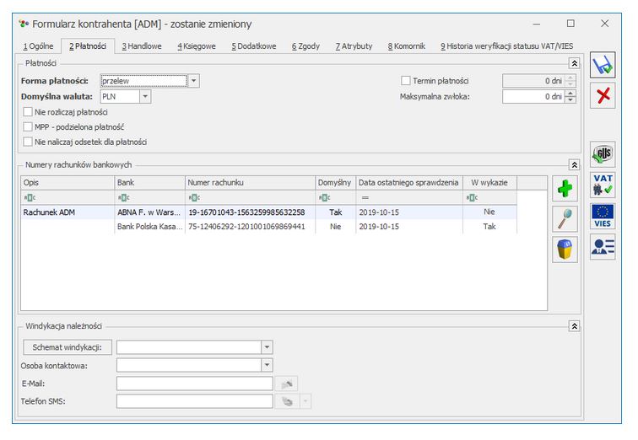Select account number 75-12406292-1201001069869441
Image resolution: width=638 pixels, height=440 pixels.
point(246,227)
